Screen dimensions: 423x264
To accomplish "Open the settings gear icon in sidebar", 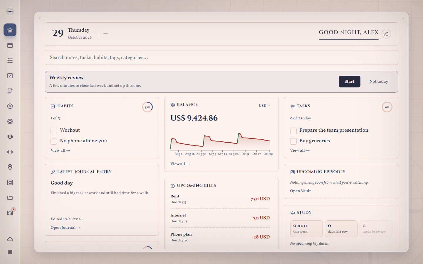I will tap(10, 252).
